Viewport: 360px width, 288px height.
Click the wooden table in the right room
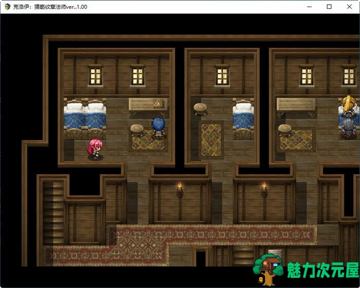pos(296,107)
